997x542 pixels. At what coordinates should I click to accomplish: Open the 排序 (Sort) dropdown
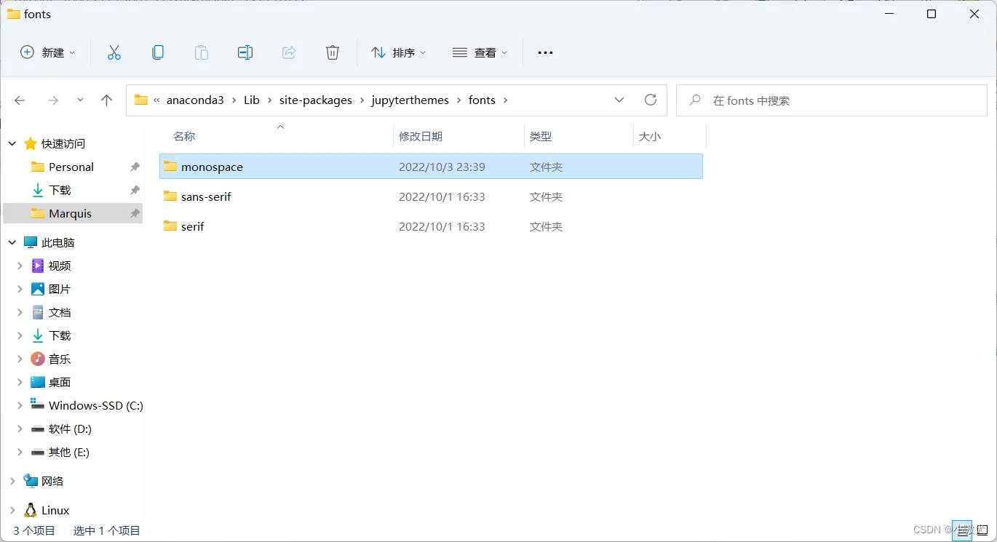pyautogui.click(x=399, y=52)
